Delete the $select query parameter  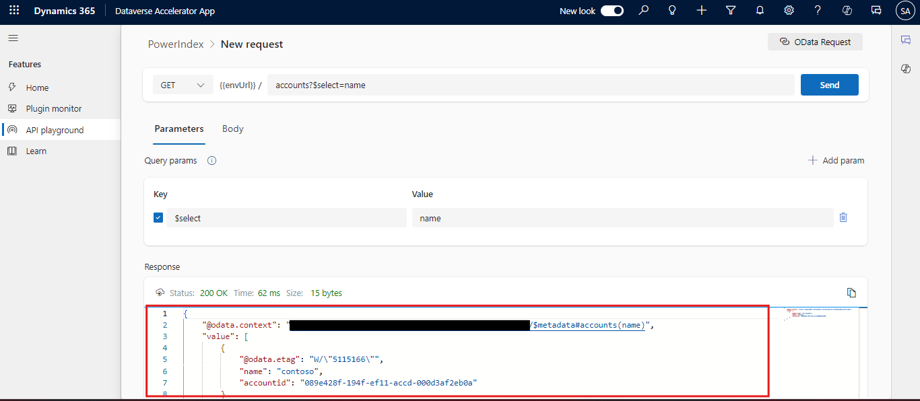pyautogui.click(x=843, y=217)
